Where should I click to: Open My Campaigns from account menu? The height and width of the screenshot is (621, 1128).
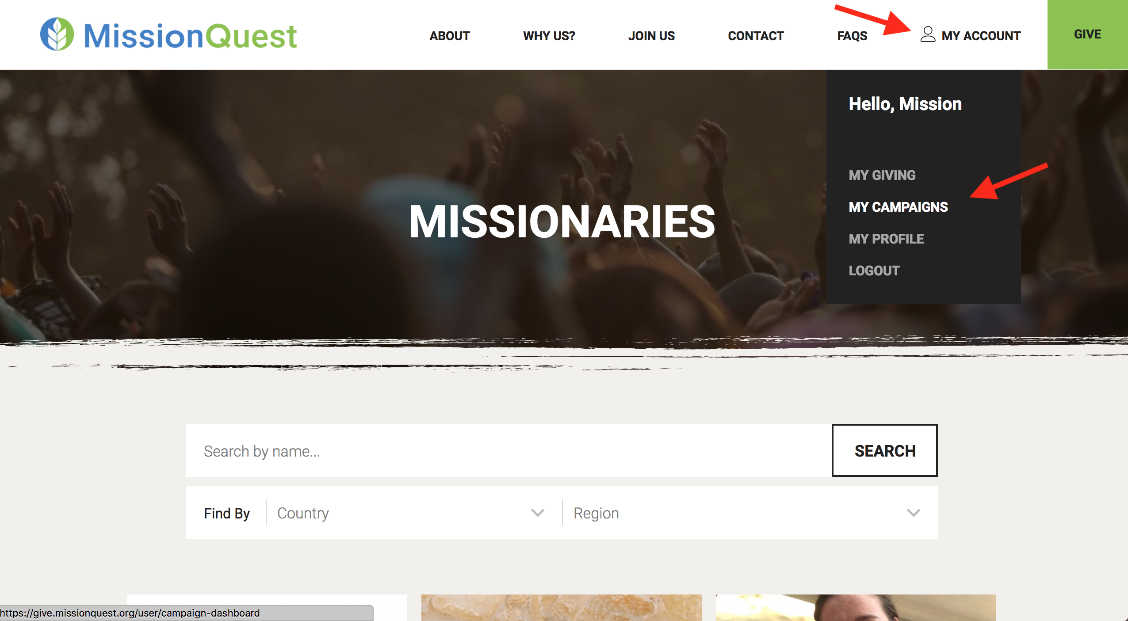coord(898,207)
